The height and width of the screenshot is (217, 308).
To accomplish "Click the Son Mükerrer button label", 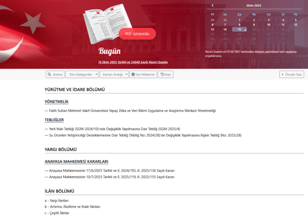I will [x=145, y=75].
